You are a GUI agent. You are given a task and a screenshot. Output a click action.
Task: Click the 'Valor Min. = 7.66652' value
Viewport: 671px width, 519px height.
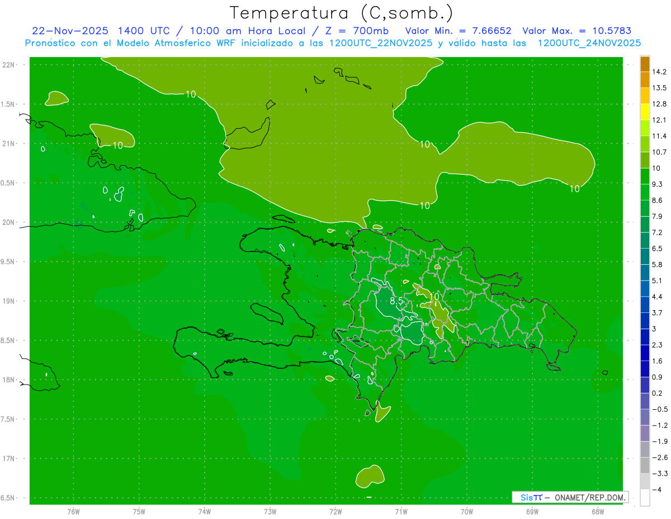click(458, 31)
